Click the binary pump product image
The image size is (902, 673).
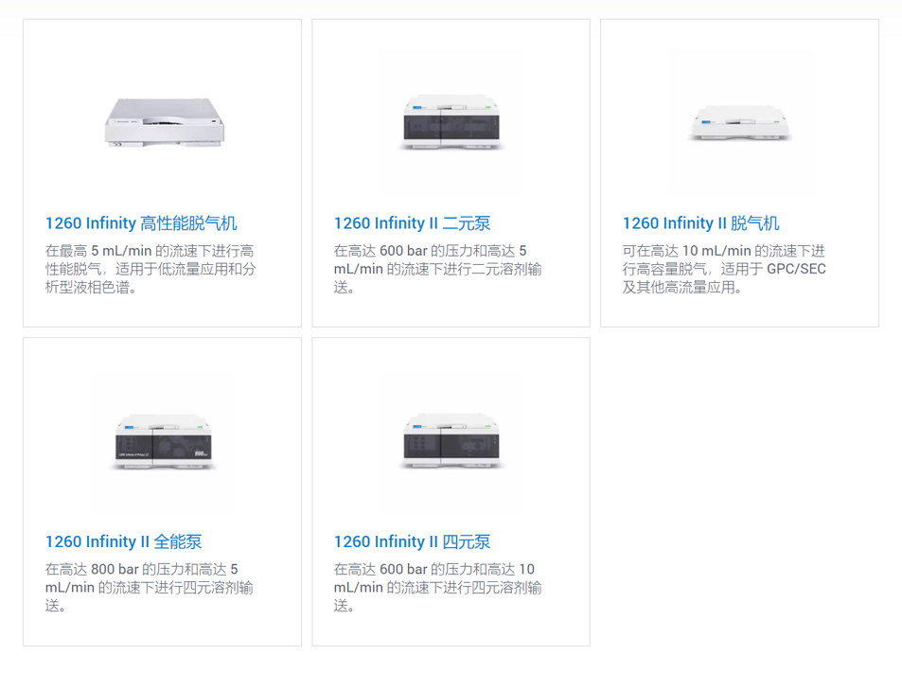(x=451, y=122)
